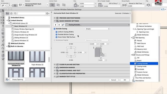Select Wall Closure page

click(x=141, y=44)
